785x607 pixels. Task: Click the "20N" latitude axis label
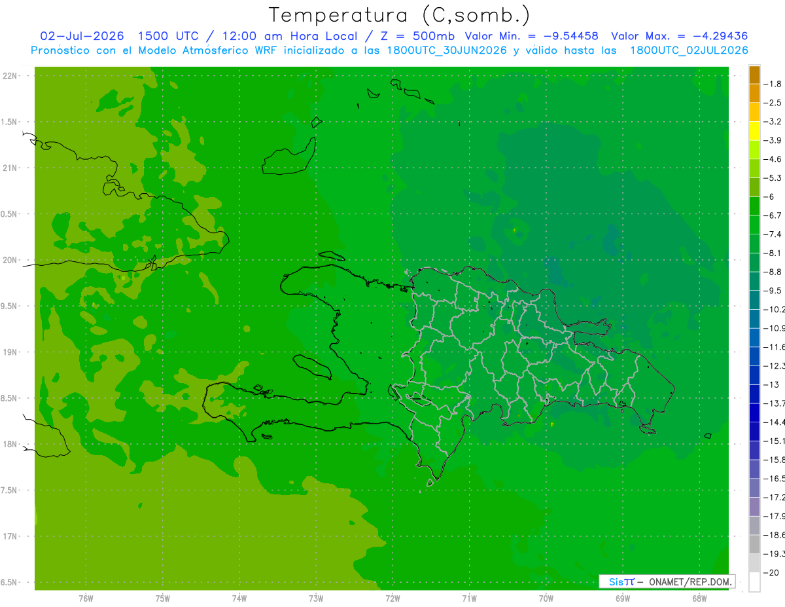tap(10, 260)
